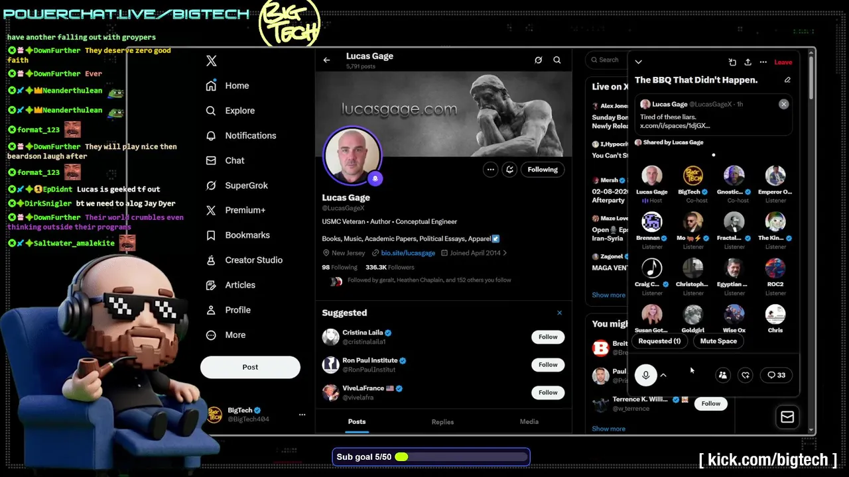Image resolution: width=849 pixels, height=477 pixels.
Task: Click Goldgirl listener avatar
Action: pos(693,315)
